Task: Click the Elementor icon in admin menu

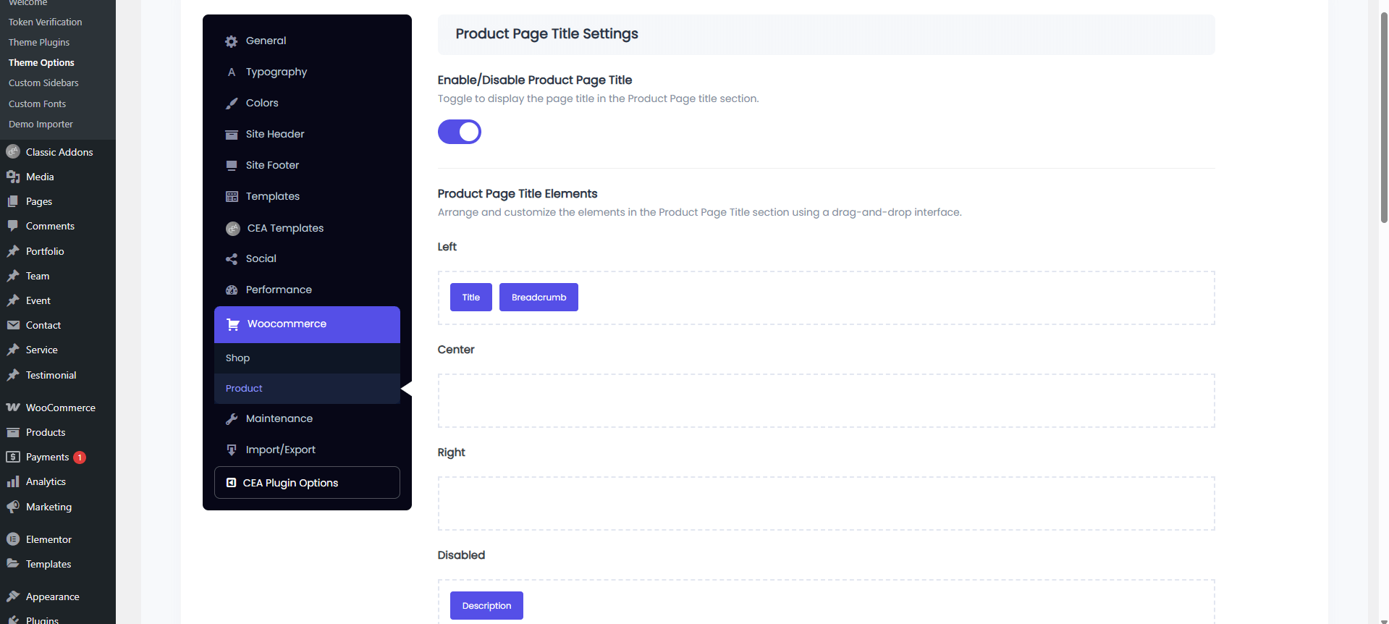Action: click(x=13, y=539)
